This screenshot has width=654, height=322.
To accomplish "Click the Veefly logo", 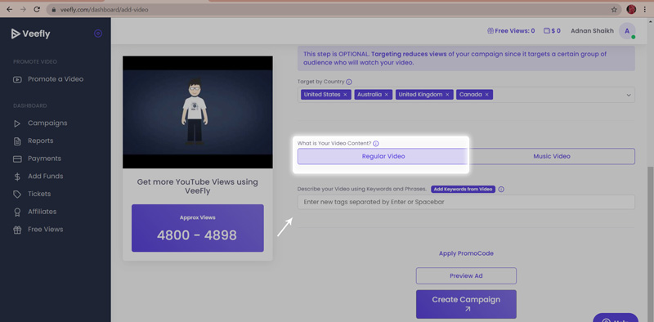I will point(30,34).
